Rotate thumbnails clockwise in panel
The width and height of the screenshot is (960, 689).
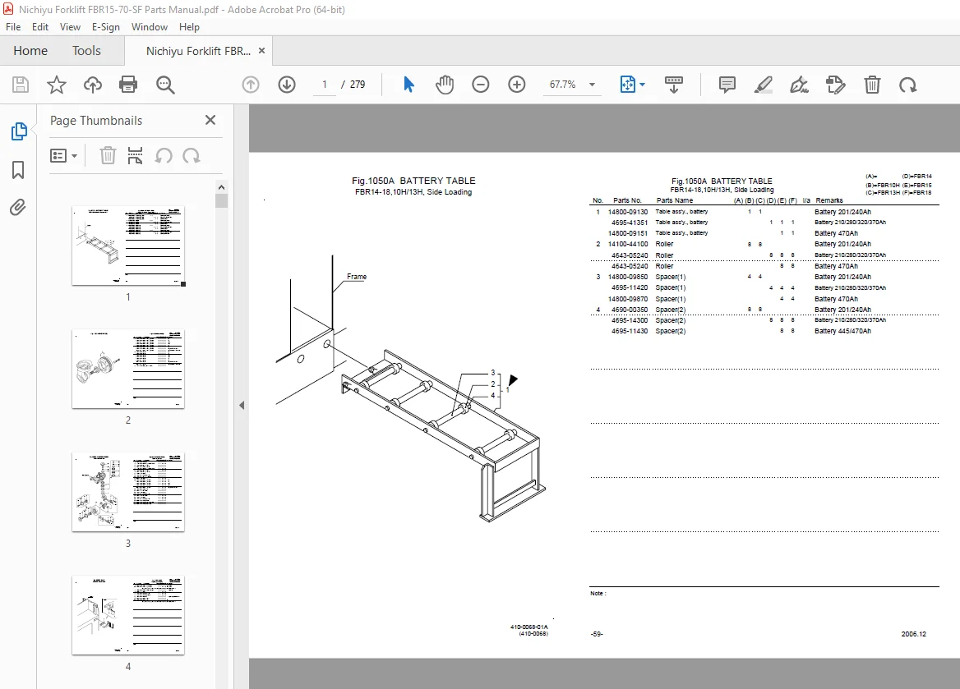191,155
